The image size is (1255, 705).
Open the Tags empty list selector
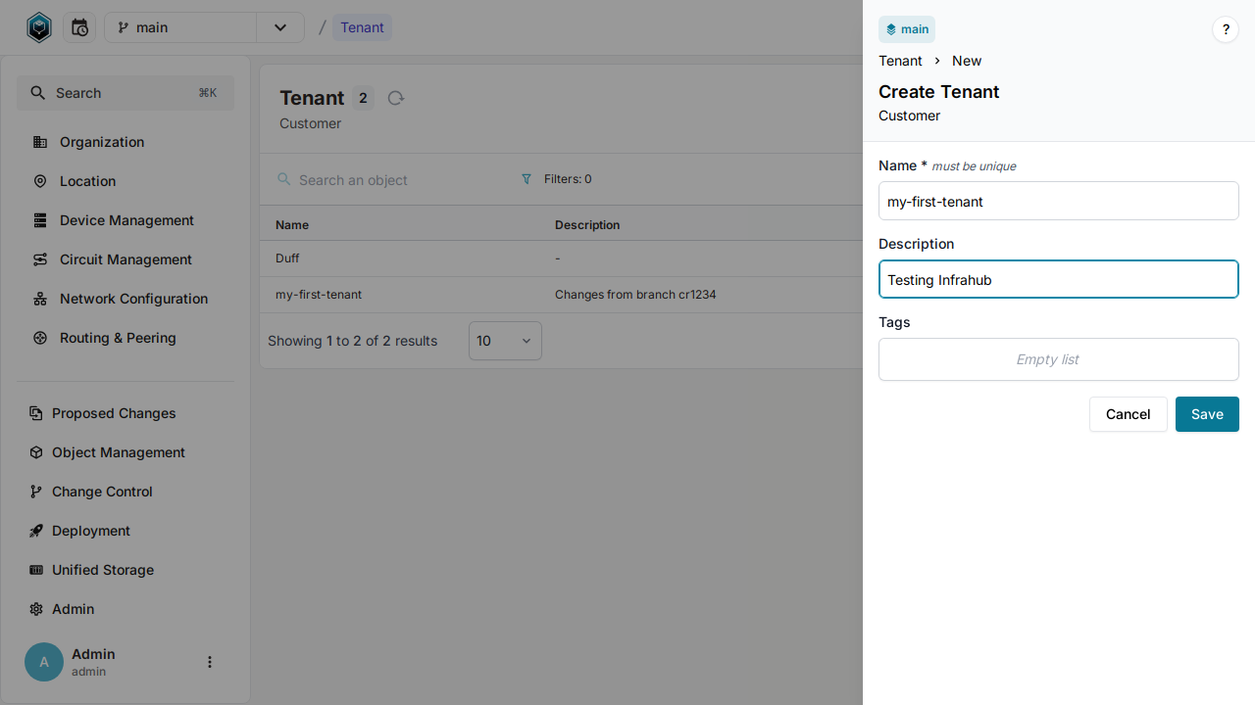[1058, 359]
